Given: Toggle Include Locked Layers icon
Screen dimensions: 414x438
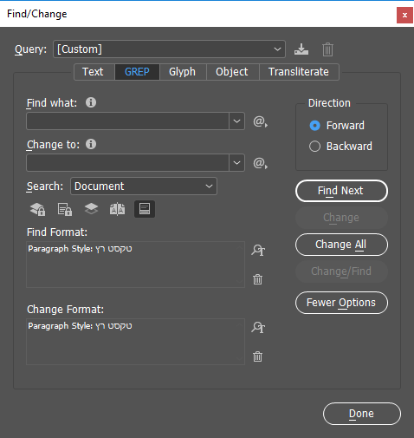Looking at the screenshot, I should coord(37,209).
